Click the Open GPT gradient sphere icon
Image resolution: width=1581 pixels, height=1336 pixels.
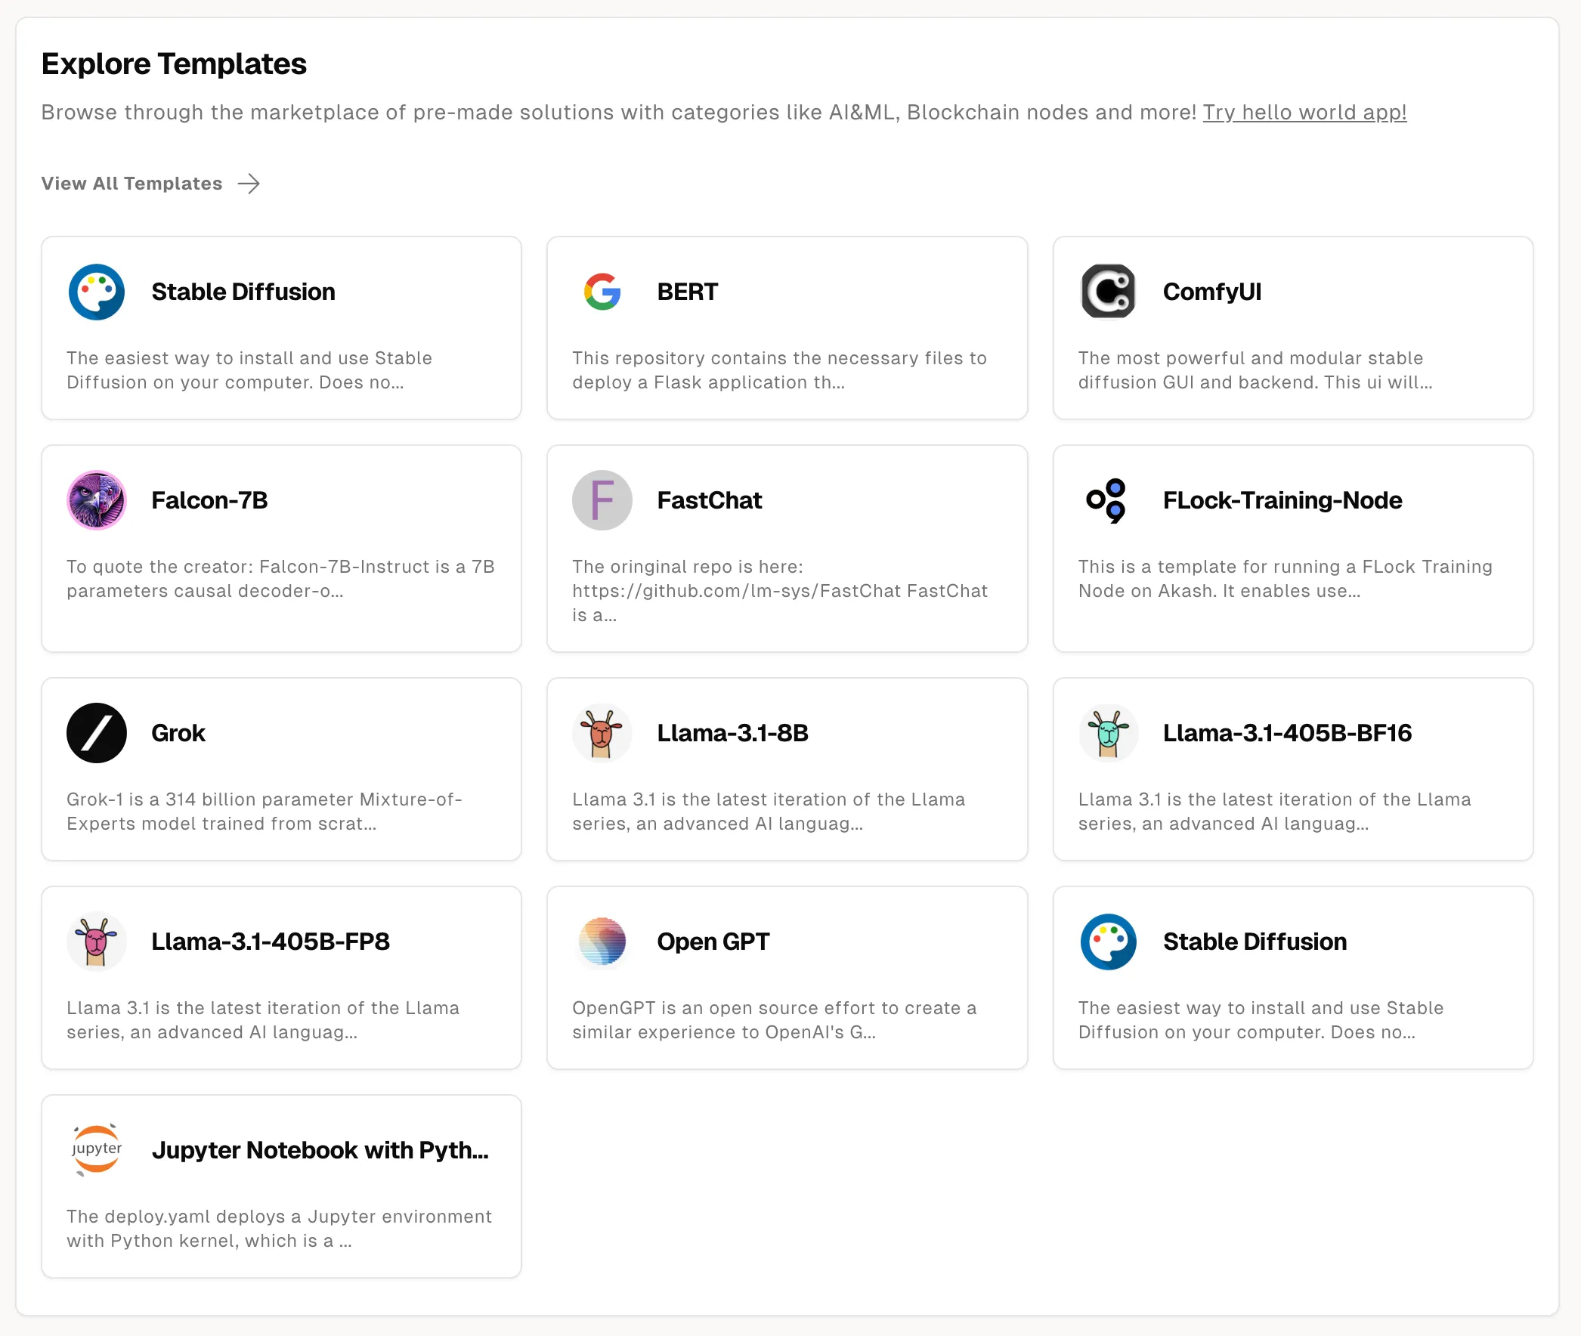tap(602, 942)
